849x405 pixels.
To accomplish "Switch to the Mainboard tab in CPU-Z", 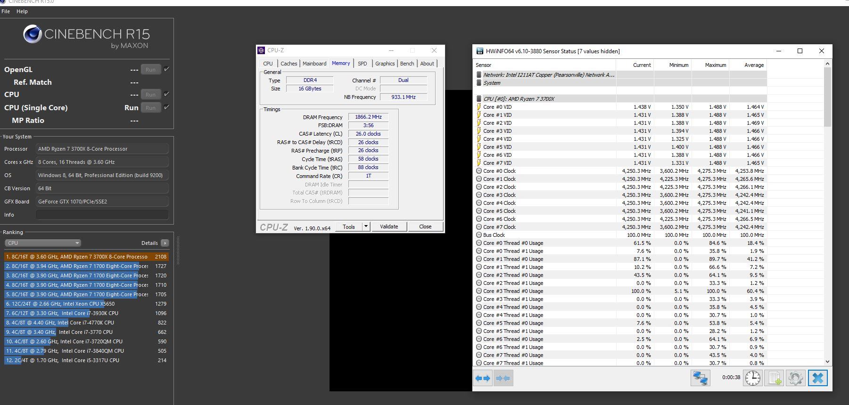I will [314, 64].
